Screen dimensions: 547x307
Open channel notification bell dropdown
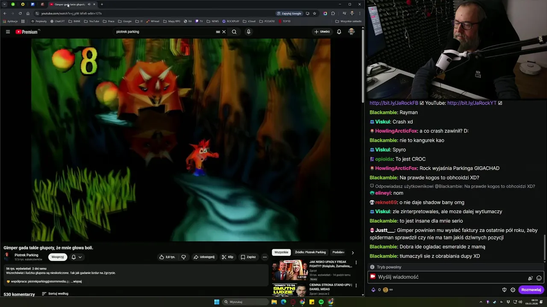pos(76,257)
